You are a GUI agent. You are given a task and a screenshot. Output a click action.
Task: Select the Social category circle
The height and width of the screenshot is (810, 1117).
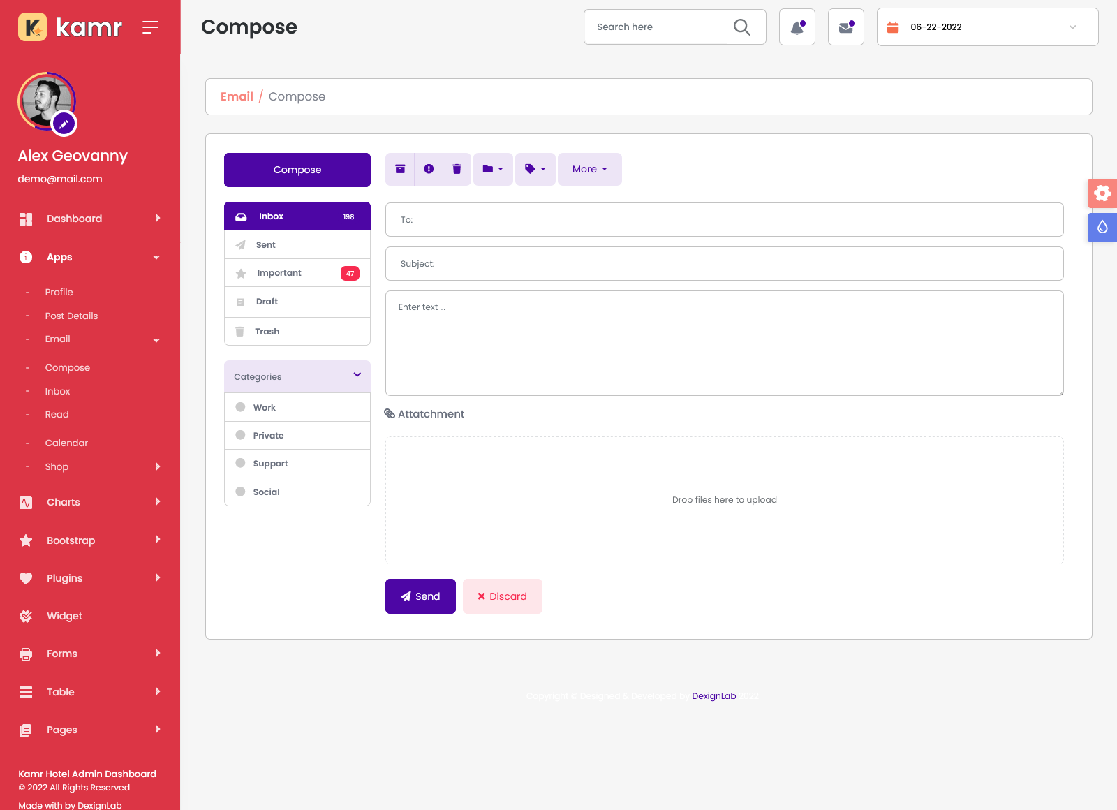[240, 492]
